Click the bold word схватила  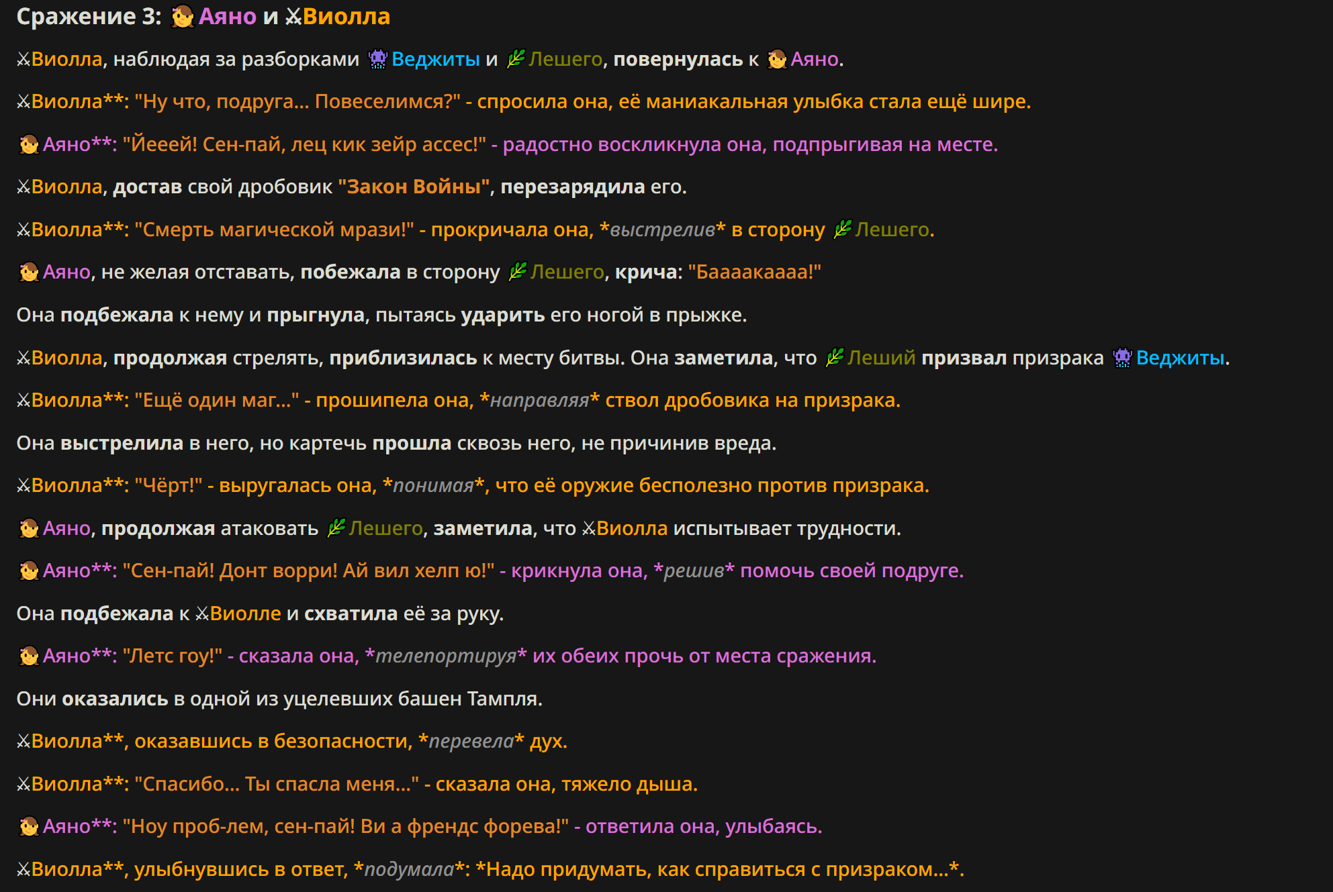click(351, 613)
